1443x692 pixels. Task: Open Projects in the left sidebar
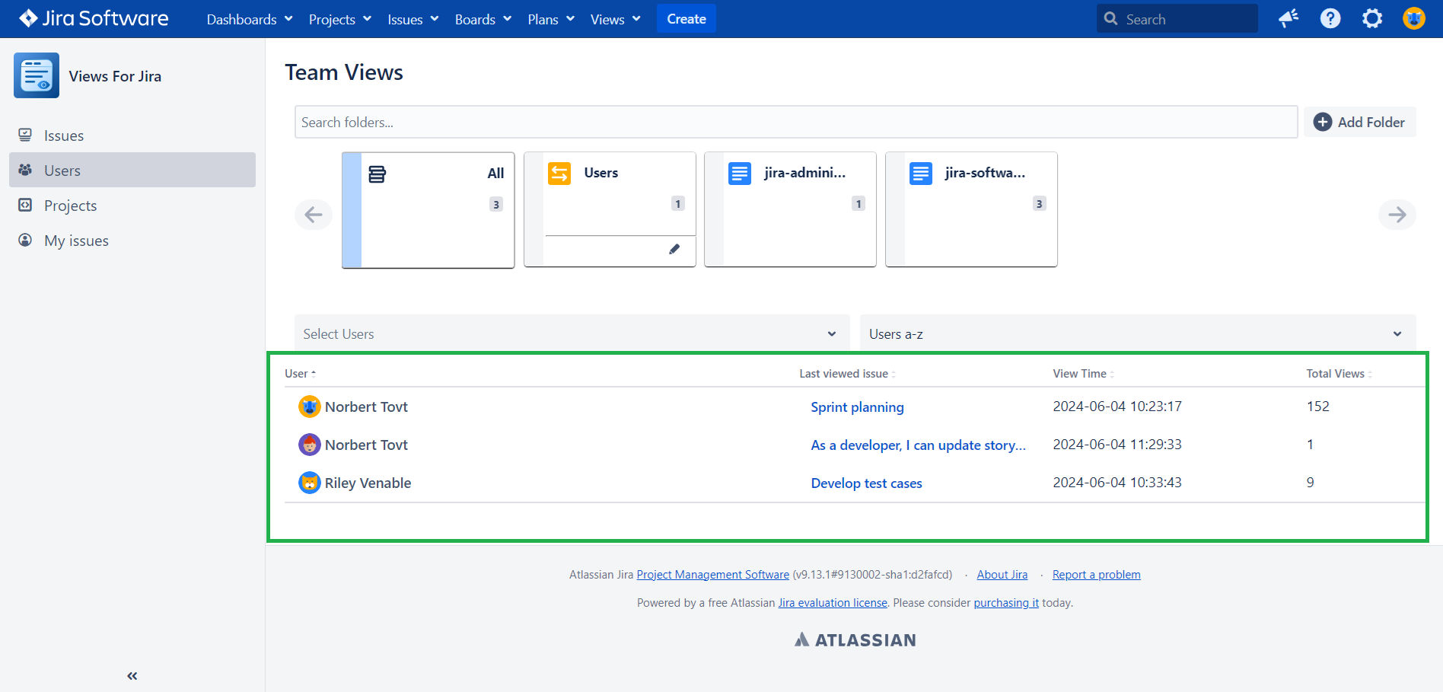click(x=70, y=206)
